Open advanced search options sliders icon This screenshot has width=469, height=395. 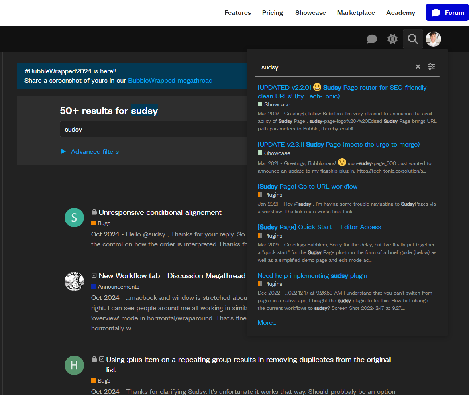click(x=431, y=67)
